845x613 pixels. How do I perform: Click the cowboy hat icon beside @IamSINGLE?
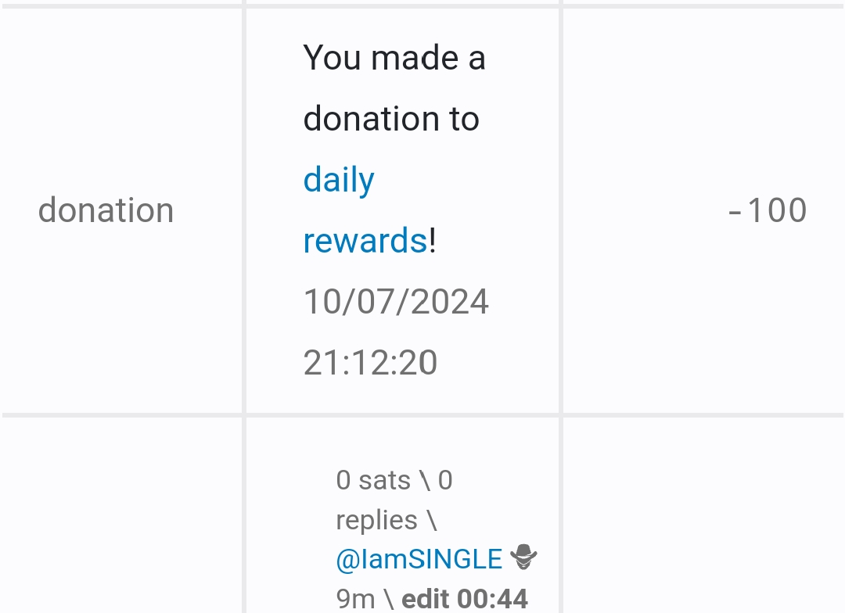(523, 558)
